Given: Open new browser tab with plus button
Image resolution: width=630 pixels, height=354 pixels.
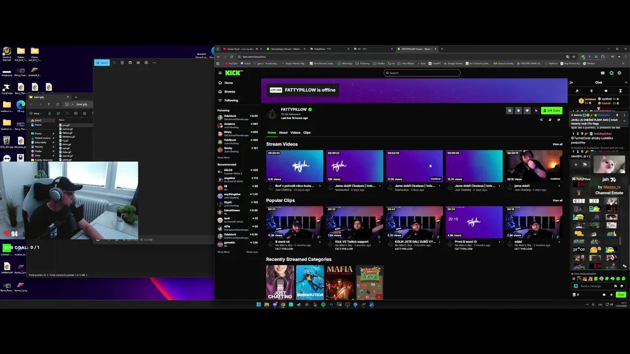Looking at the screenshot, I should pyautogui.click(x=442, y=49).
